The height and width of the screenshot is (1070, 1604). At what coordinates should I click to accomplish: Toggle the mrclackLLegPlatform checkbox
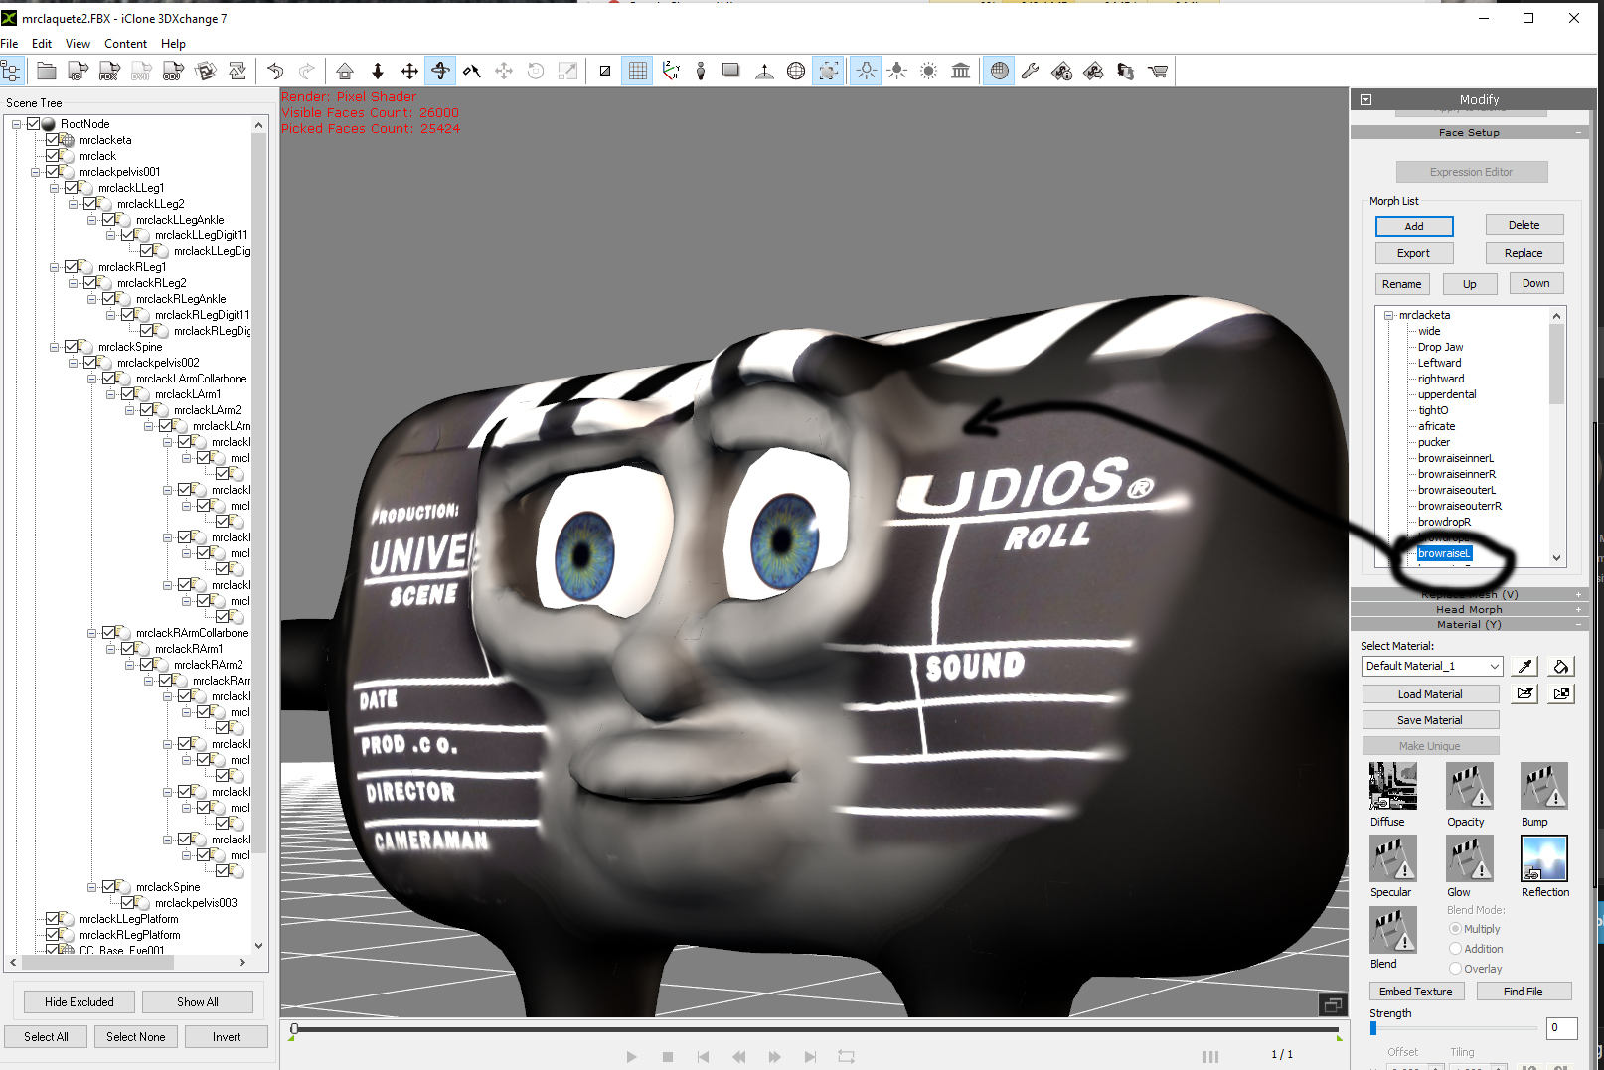click(x=52, y=919)
